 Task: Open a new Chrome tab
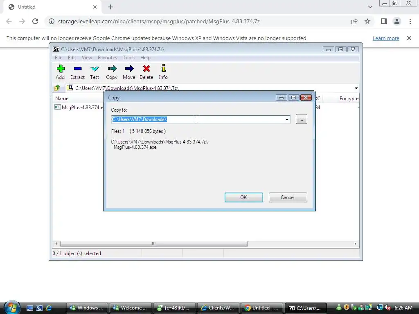110,7
